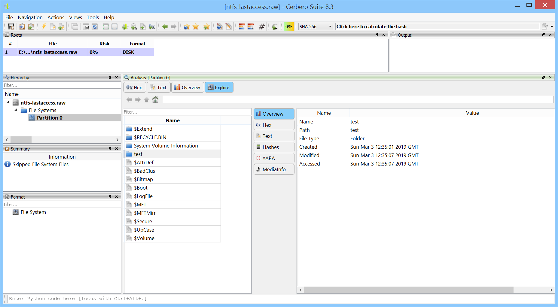
Task: Switch to the top Overview analysis tab
Action: click(188, 87)
